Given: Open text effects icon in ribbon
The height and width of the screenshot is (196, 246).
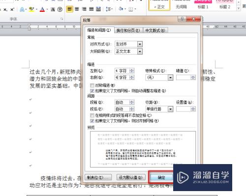Looking at the screenshot, I should [x=22, y=9].
